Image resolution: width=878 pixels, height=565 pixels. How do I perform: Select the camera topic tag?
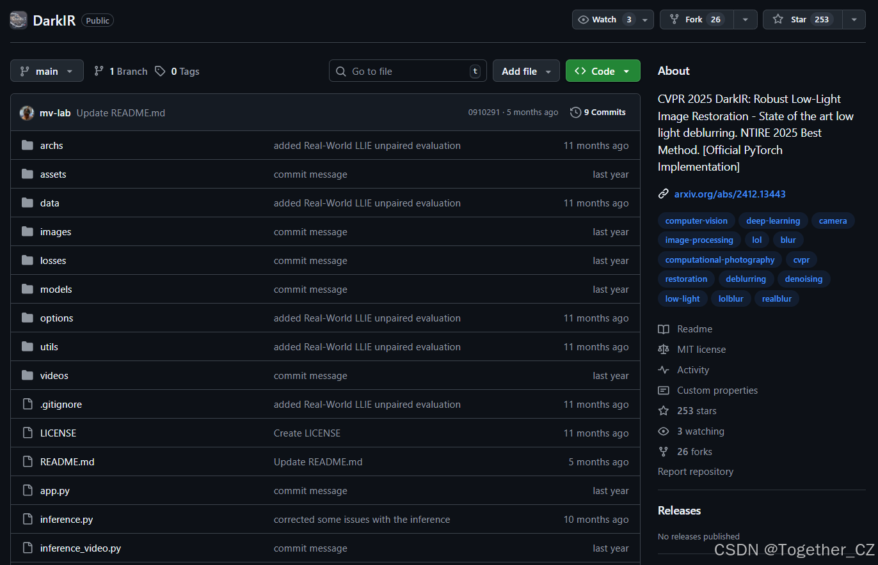click(833, 221)
